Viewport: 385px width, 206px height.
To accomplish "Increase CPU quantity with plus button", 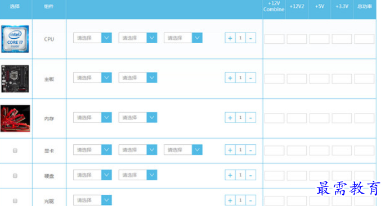I will click(230, 38).
